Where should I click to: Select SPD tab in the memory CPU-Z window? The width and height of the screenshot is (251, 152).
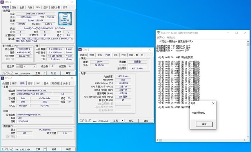(116, 55)
